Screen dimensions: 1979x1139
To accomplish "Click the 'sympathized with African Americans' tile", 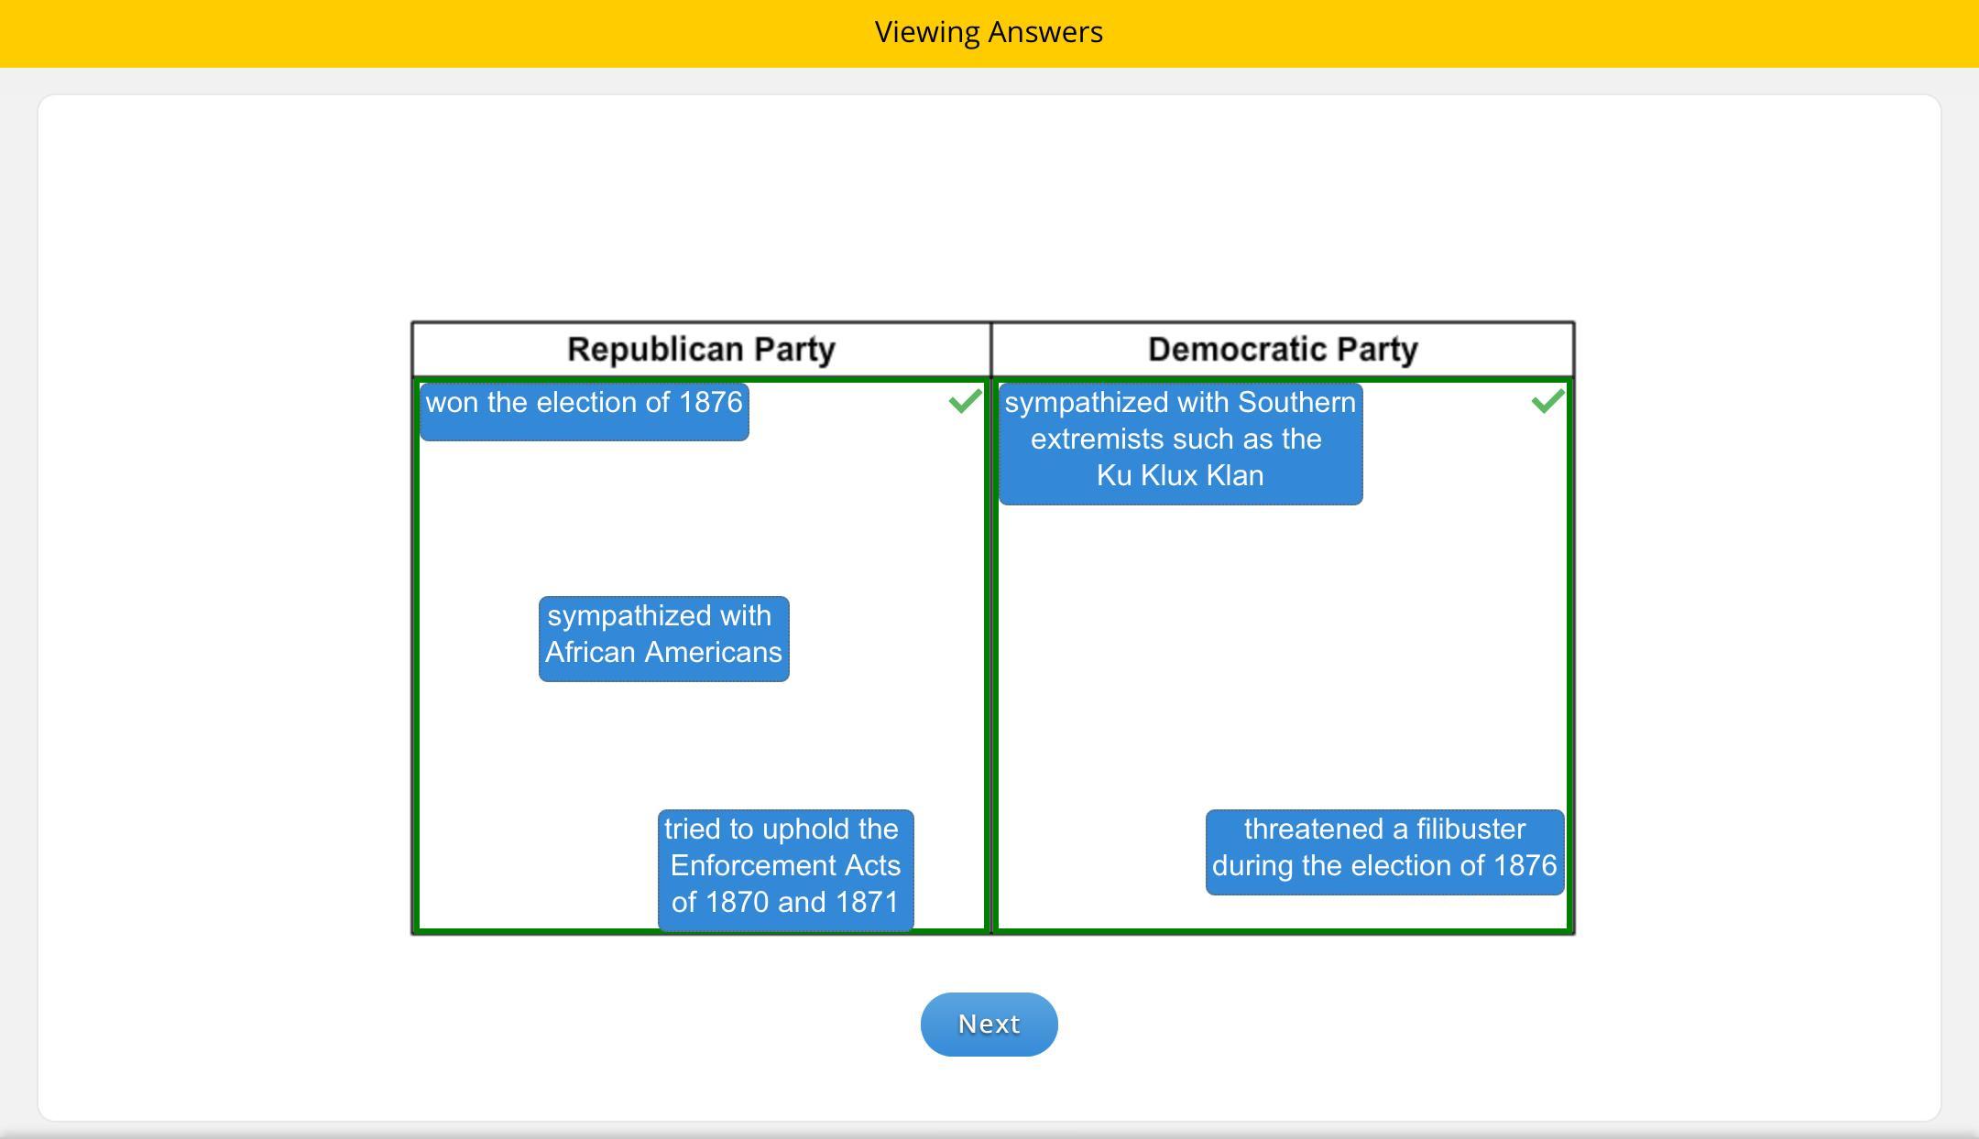I will coord(663,638).
